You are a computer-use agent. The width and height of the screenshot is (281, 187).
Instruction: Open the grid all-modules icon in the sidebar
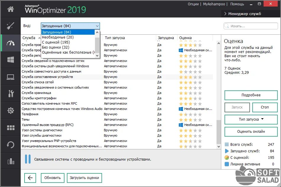click(11, 127)
